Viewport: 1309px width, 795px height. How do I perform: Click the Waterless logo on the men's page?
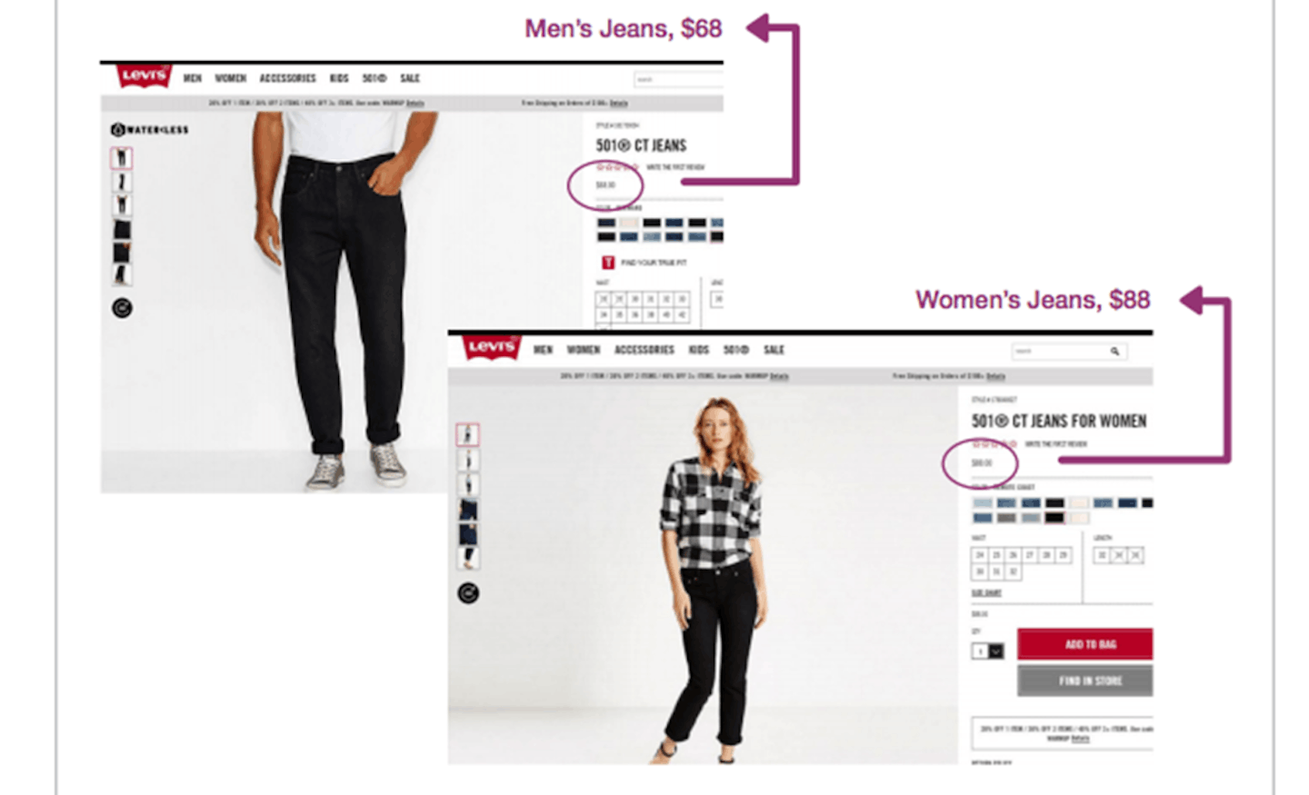point(150,130)
